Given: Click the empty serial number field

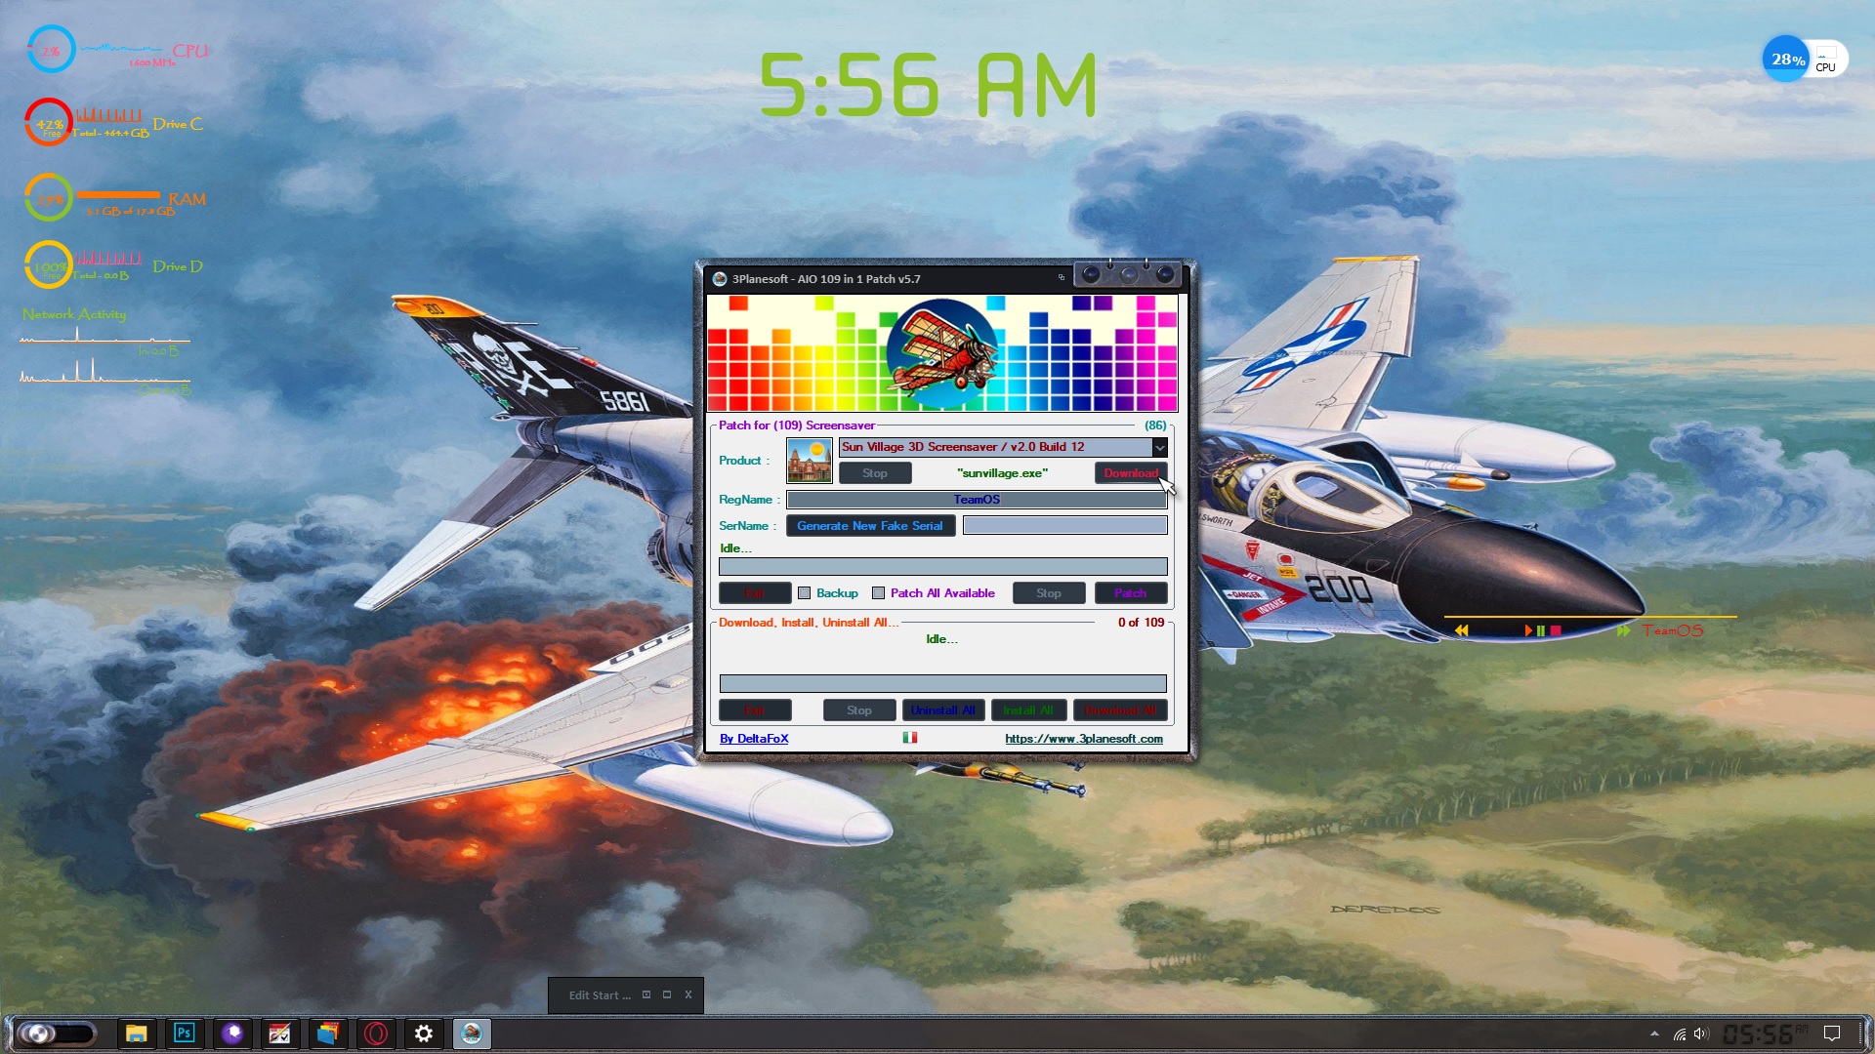Looking at the screenshot, I should coord(1064,526).
